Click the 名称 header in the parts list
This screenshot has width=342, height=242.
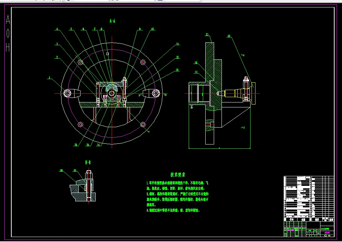[x=303, y=219]
